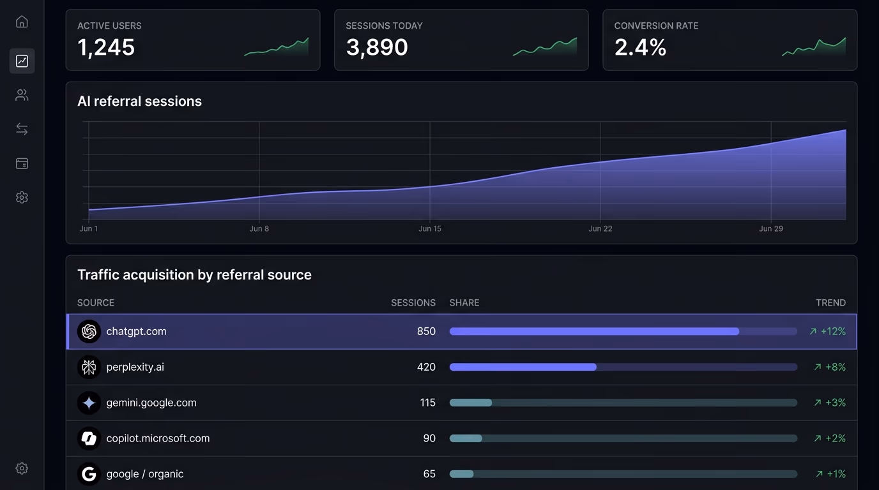Click the trend arrow beside +8%
Screen dimensions: 879x490
pyautogui.click(x=818, y=367)
